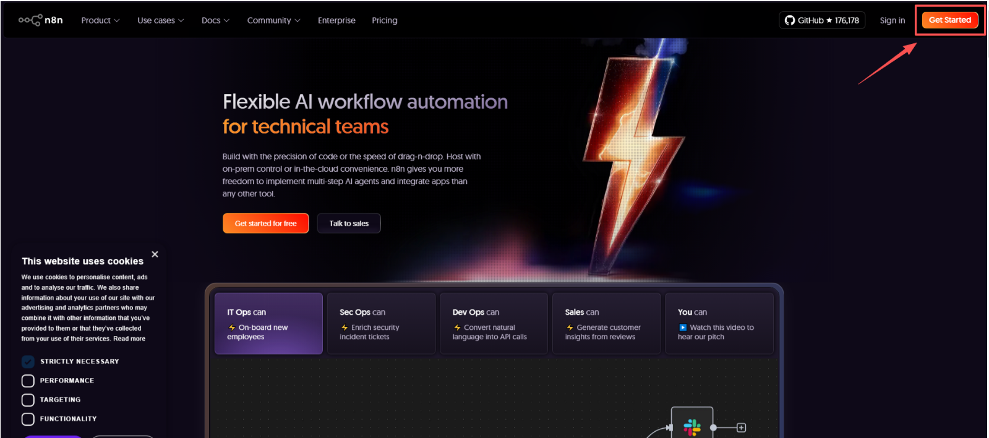Click the Talk to sales button
The image size is (989, 438).
(349, 223)
